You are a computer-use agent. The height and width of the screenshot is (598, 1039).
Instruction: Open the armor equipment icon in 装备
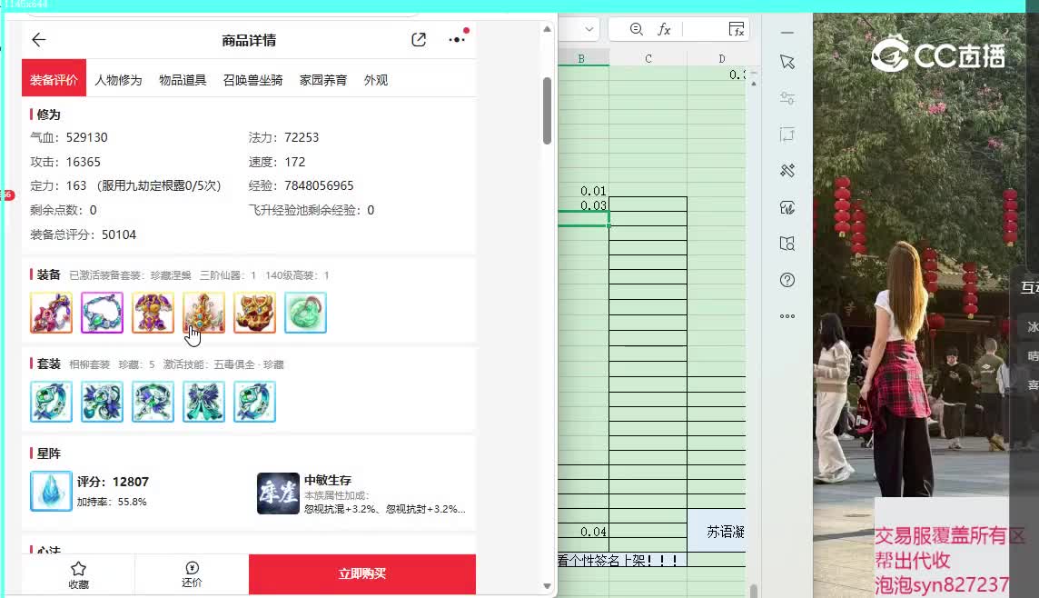tap(153, 313)
